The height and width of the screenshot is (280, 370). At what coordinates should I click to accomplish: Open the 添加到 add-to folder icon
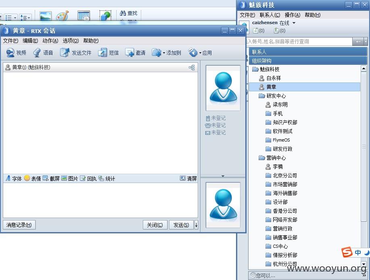coord(156,53)
